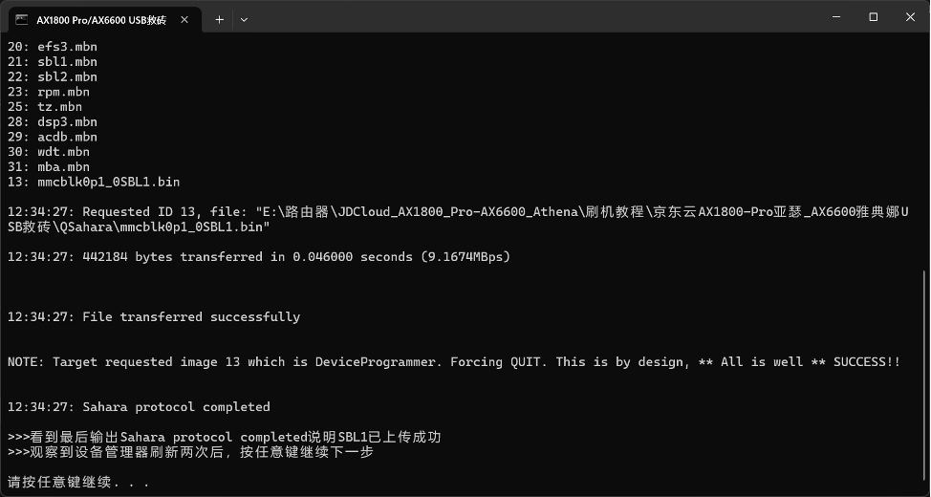
Task: Expand the new tab profile dropdown
Action: pyautogui.click(x=244, y=19)
